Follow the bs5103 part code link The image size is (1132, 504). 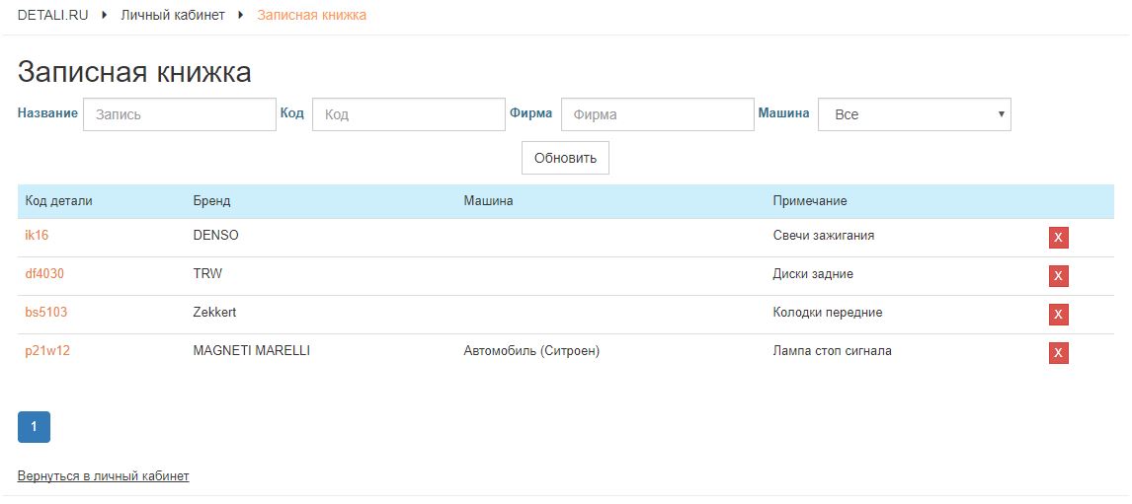pos(46,313)
